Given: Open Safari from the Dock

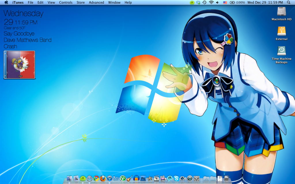Looking at the screenshot, I should click(x=90, y=178).
